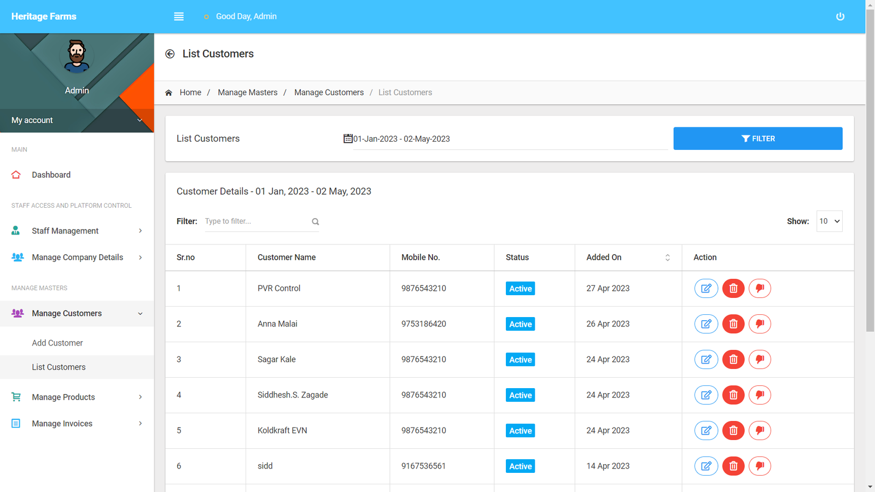The height and width of the screenshot is (492, 875).
Task: Click thumbs-down icon for Sagar Kale
Action: point(760,359)
